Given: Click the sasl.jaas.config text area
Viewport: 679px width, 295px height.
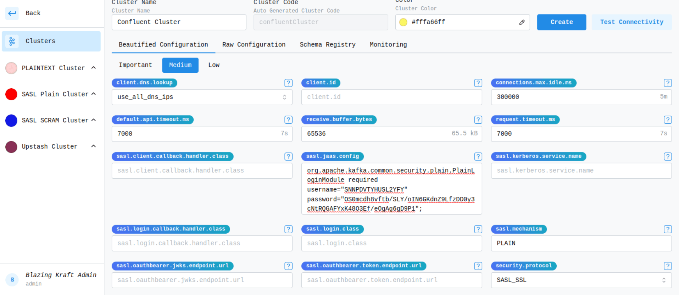Looking at the screenshot, I should click(392, 189).
